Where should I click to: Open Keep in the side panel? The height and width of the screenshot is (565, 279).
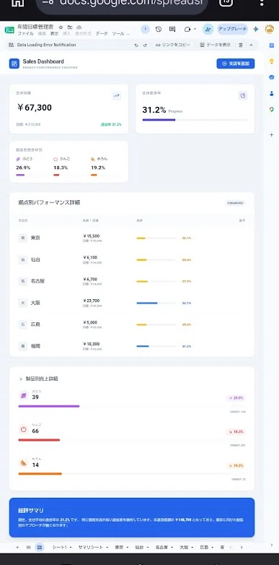point(272,61)
